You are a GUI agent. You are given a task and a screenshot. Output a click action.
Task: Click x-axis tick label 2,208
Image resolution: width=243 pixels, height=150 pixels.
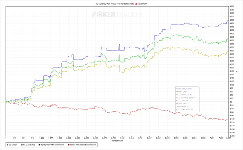(x=69, y=138)
